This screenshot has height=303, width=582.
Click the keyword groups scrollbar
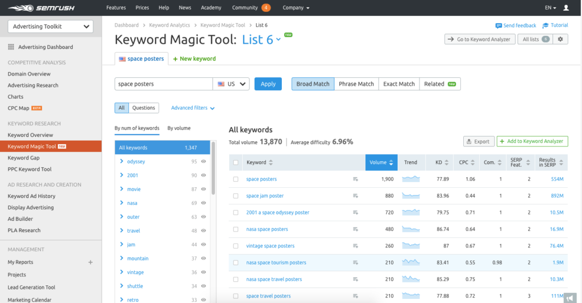coord(213,169)
